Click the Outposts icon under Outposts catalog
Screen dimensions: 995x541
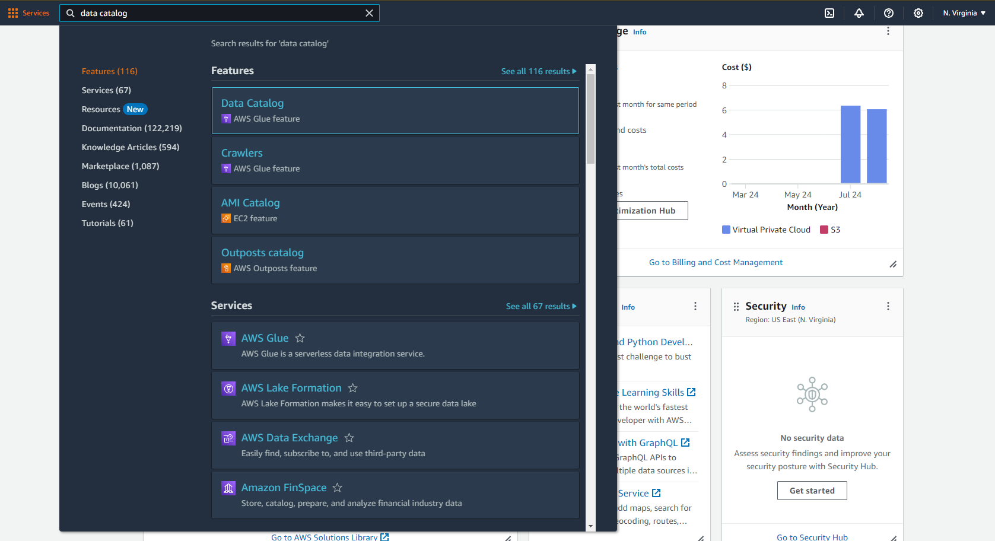(x=226, y=268)
